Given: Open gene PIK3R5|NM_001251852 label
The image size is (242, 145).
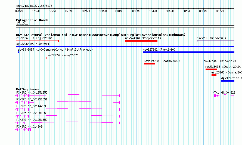Looking at the screenshot, I should click(32, 120).
